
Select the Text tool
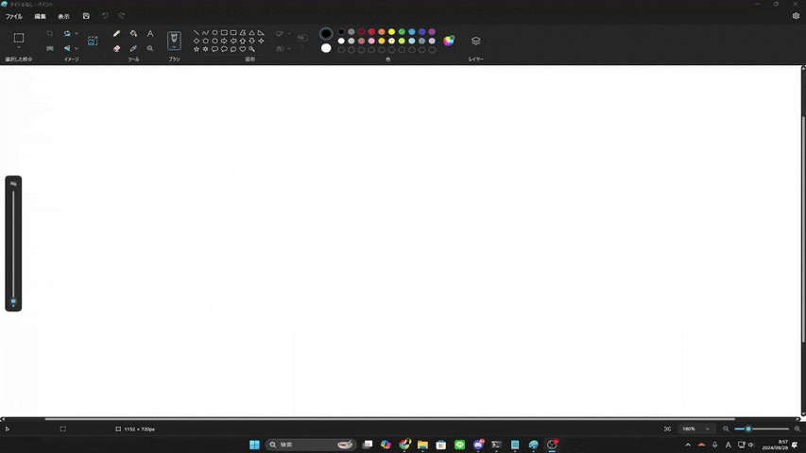coord(150,33)
